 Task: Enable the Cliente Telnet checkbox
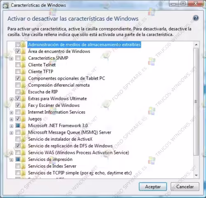pyautogui.click(x=18, y=65)
